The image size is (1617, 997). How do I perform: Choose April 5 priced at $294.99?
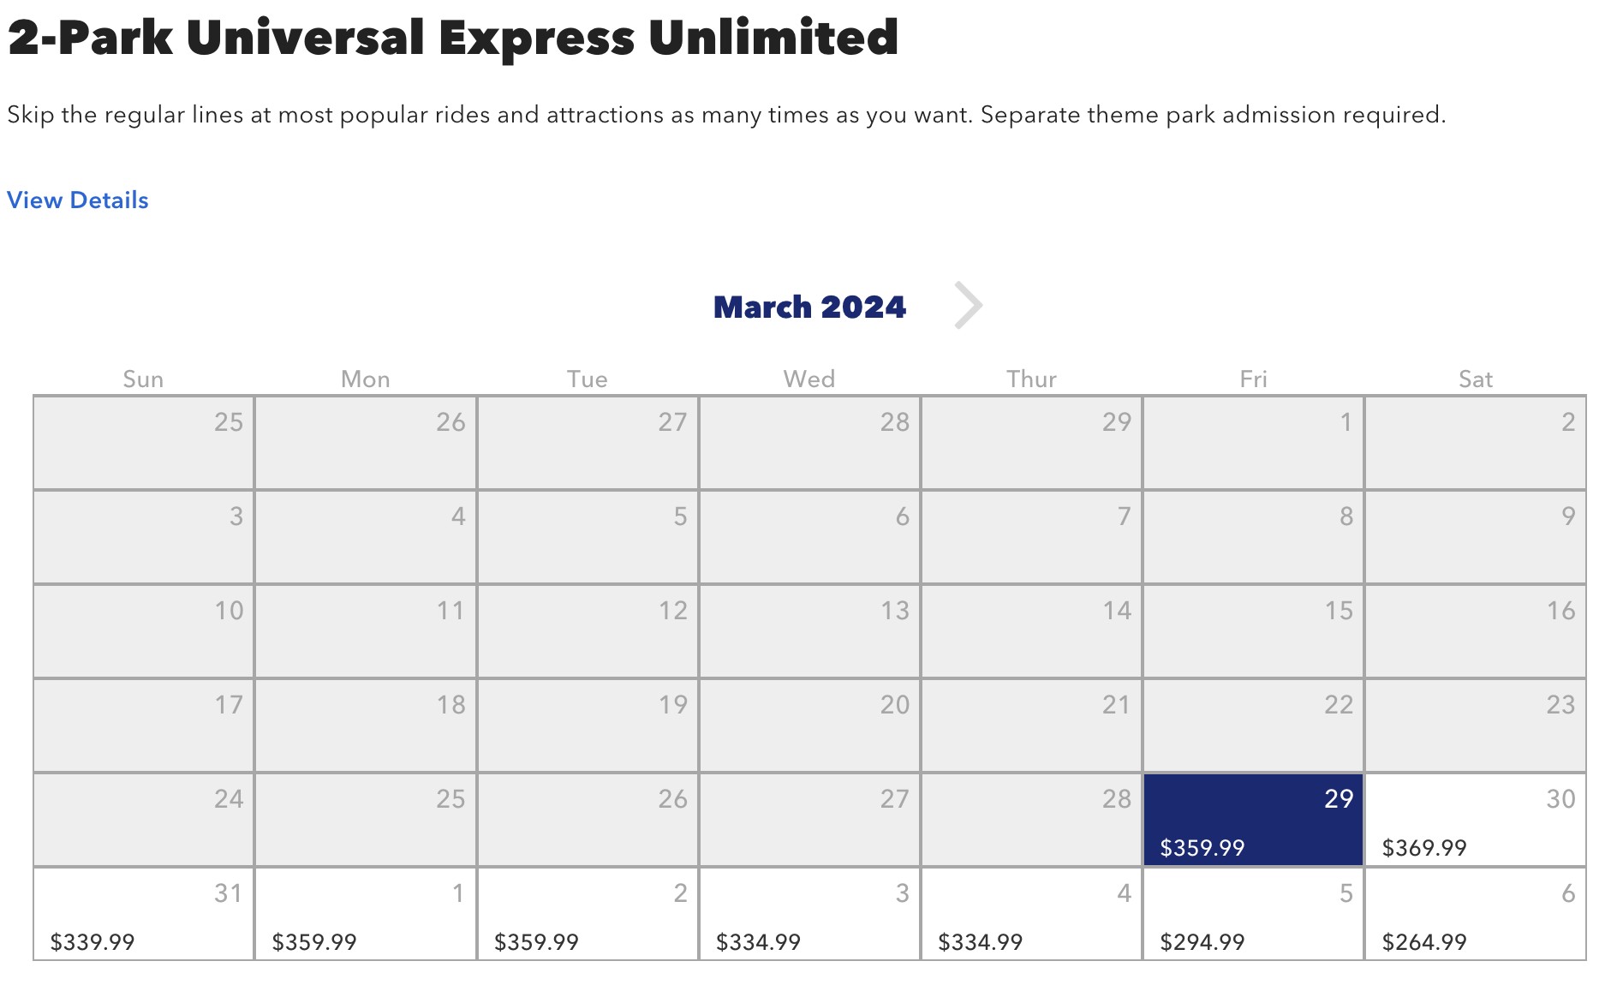click(x=1253, y=914)
